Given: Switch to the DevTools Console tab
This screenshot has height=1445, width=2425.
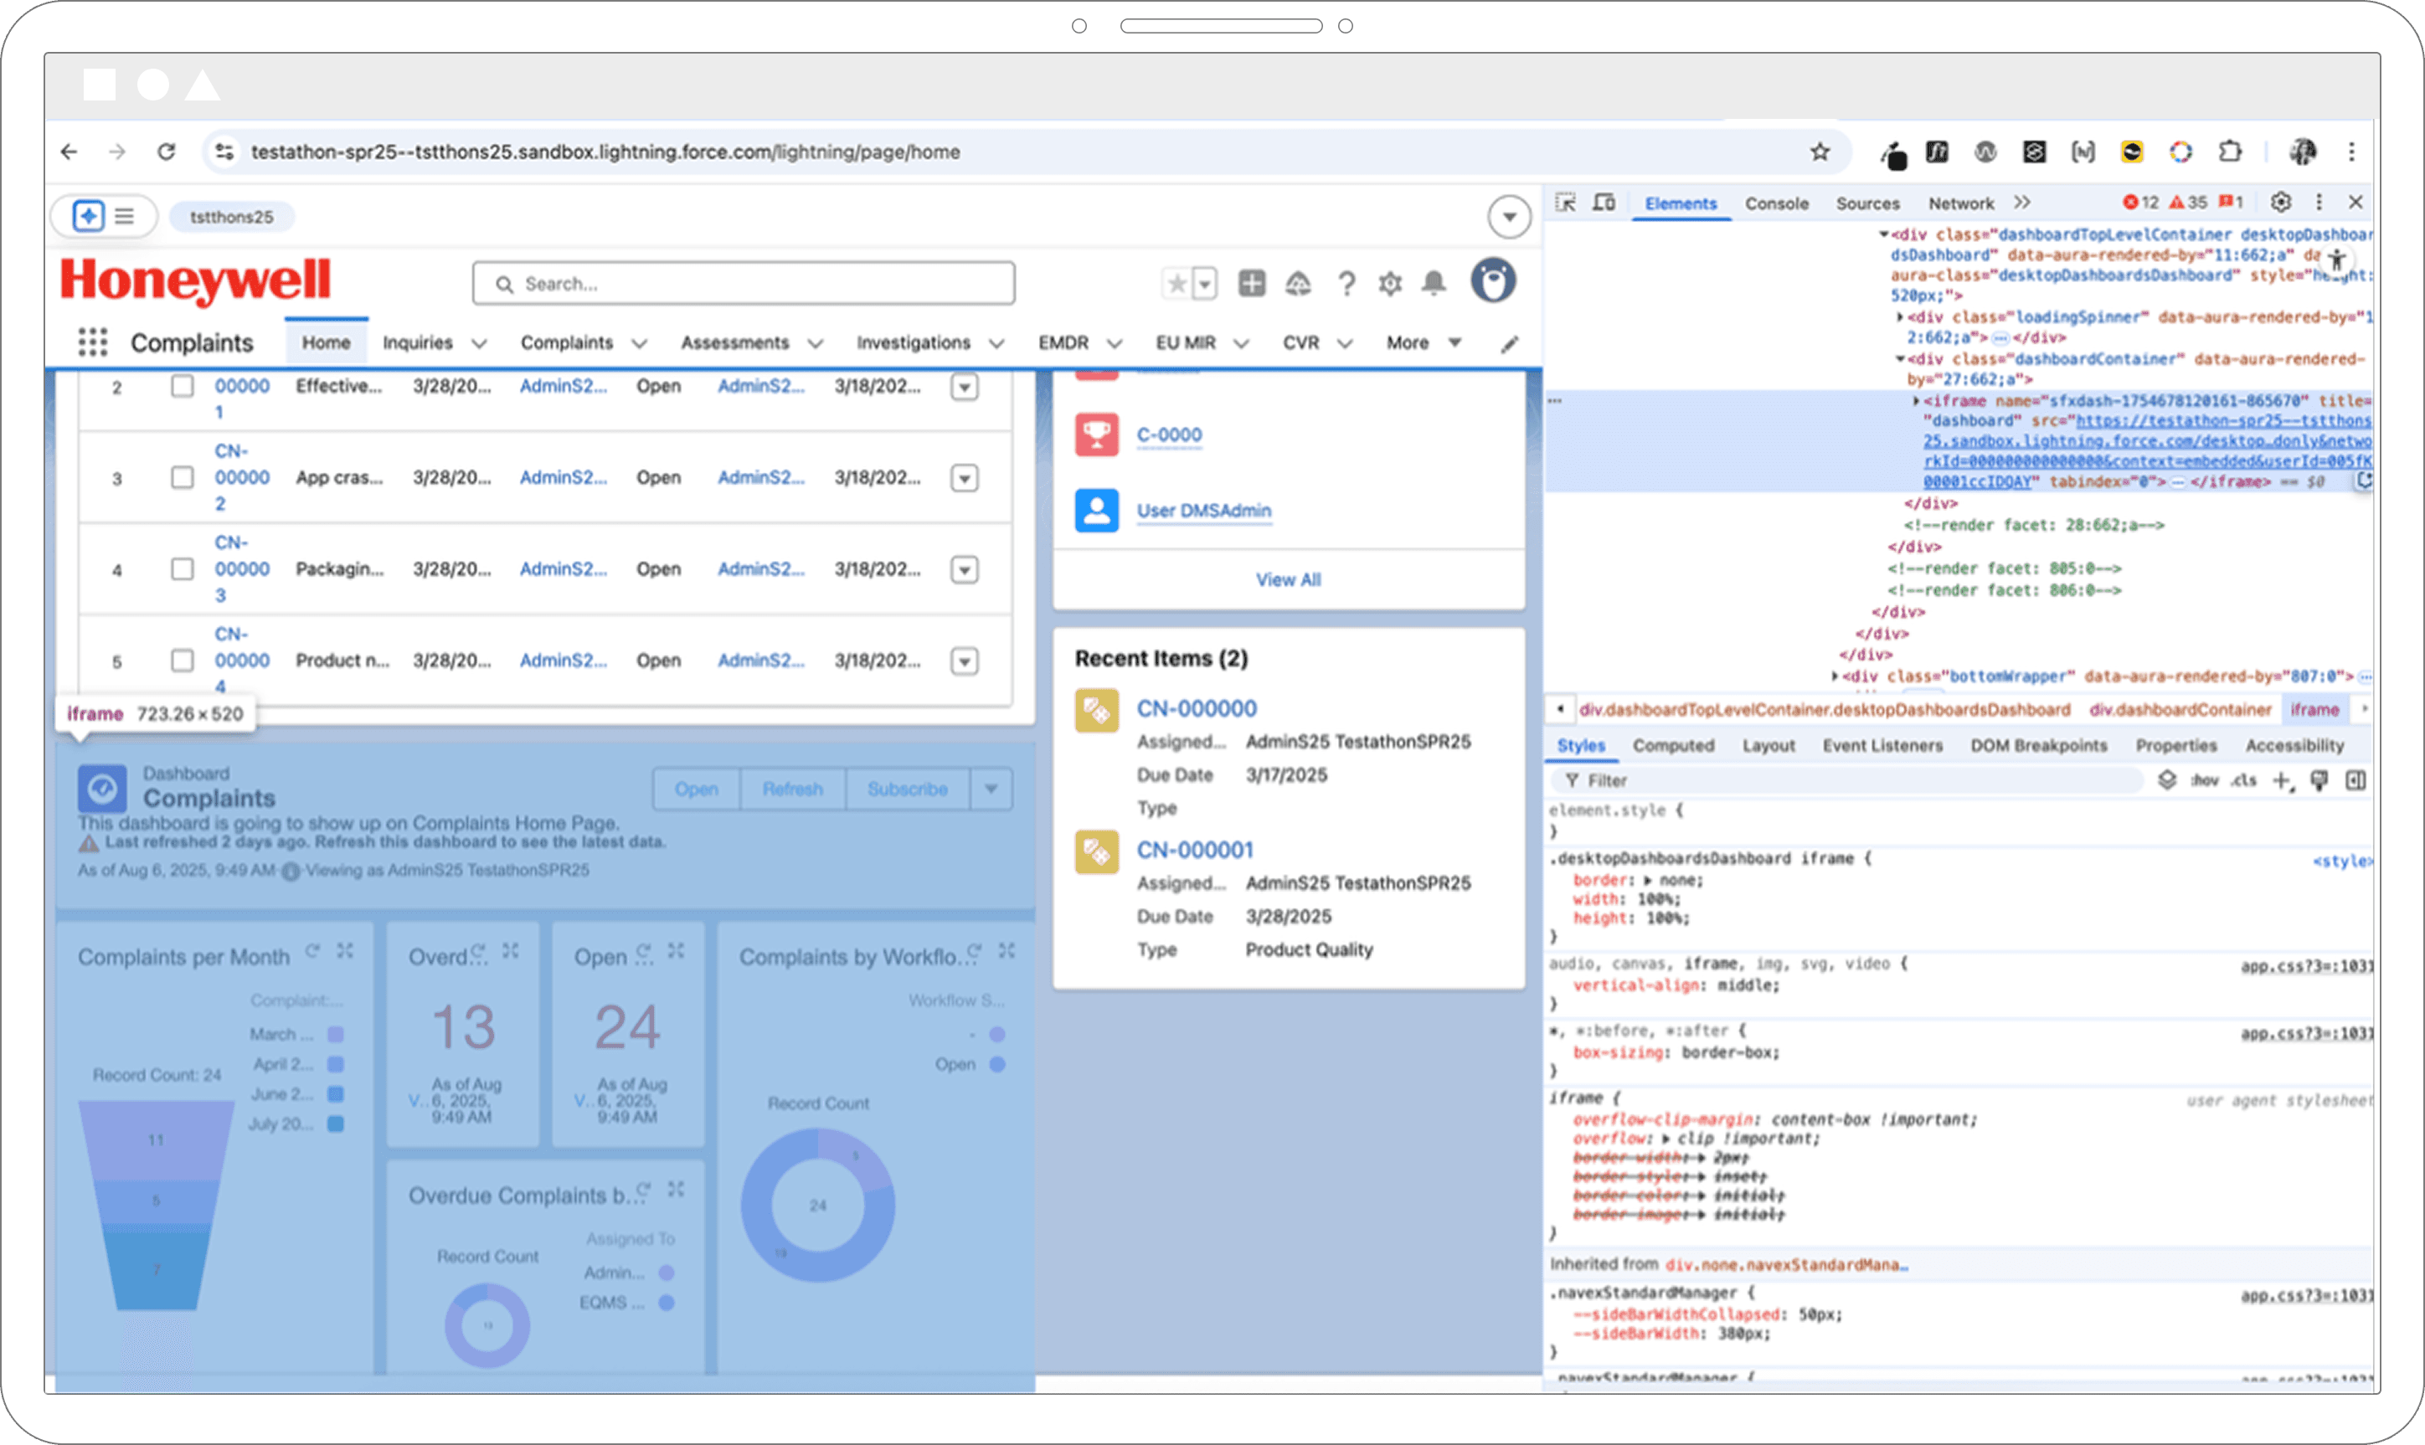Looking at the screenshot, I should (x=1776, y=203).
